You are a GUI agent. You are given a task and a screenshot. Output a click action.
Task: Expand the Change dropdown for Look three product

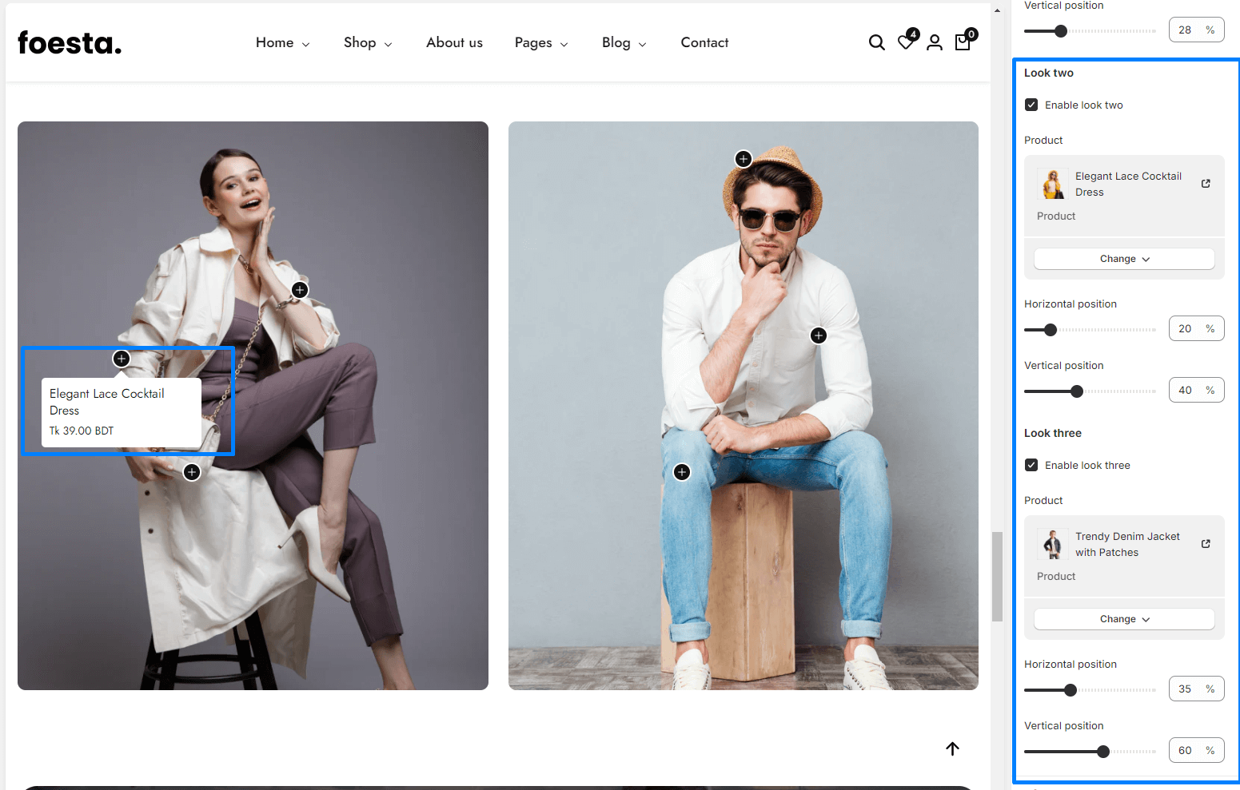coord(1123,619)
